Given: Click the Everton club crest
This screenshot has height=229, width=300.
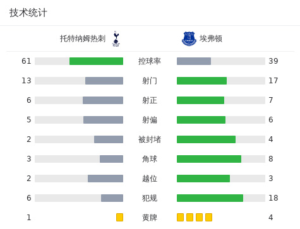Looking at the screenshot, I should point(189,38).
